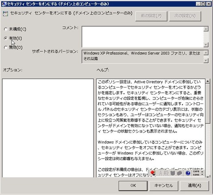Open the language bar options dropdown arrow
Viewport: 213px width, 195px height.
point(202,175)
